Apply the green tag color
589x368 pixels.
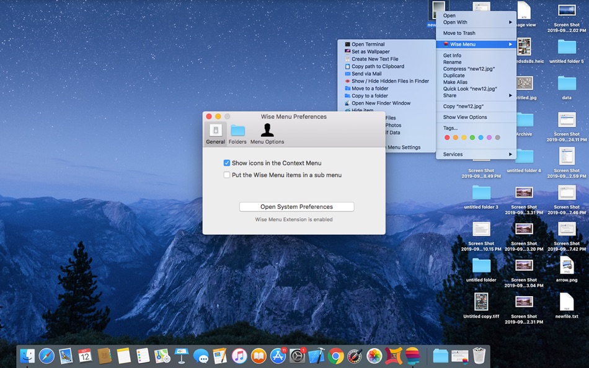[472, 138]
